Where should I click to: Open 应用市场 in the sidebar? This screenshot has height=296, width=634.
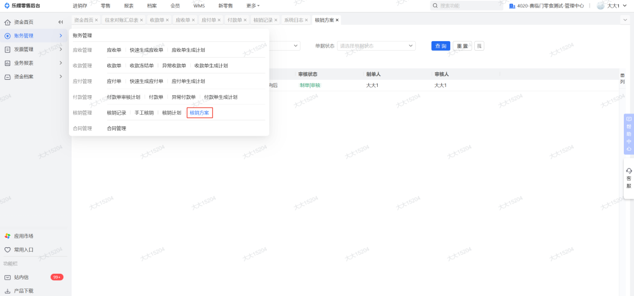click(24, 236)
